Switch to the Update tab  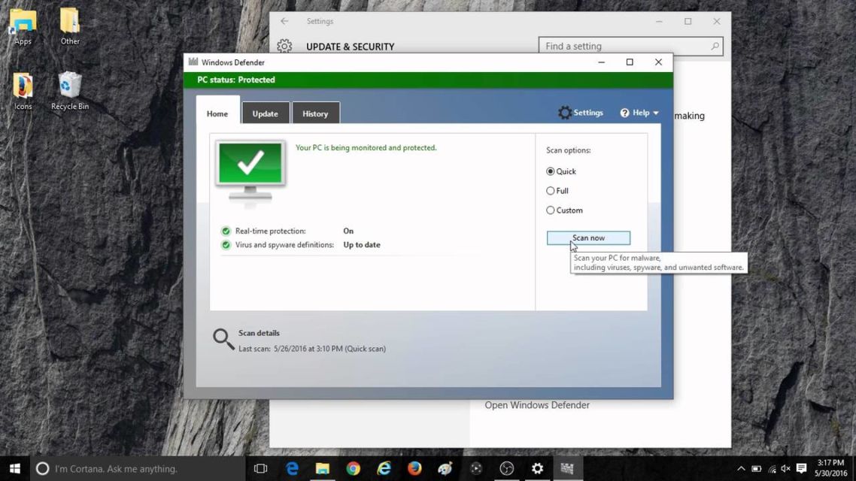coord(266,113)
